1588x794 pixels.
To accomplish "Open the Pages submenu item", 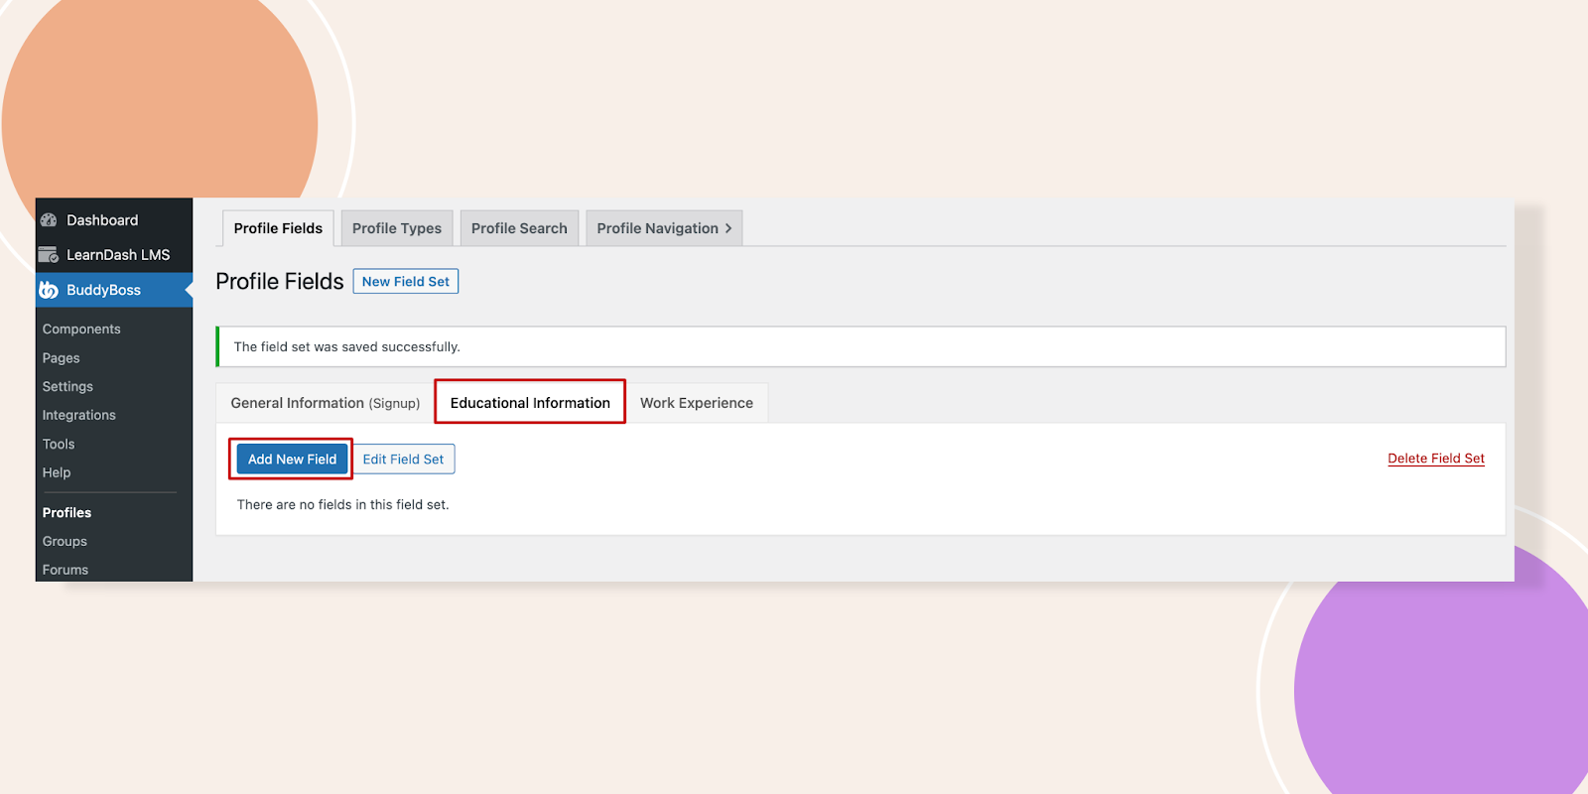I will pos(61,358).
